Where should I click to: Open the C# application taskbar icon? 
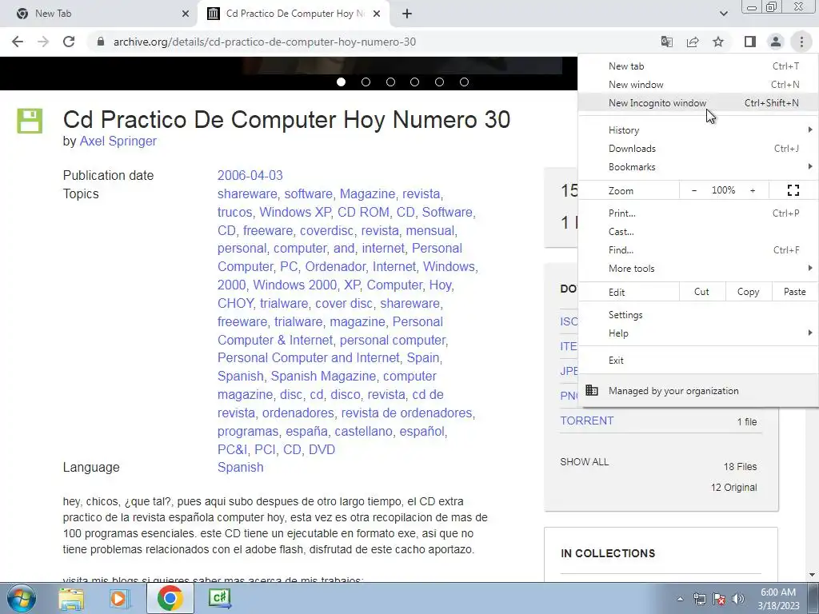[220, 598]
